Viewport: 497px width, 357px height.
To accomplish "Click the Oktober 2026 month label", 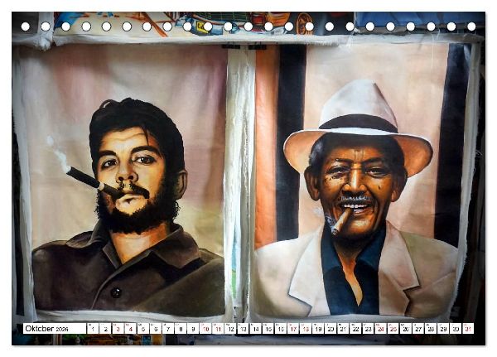I will [55, 329].
